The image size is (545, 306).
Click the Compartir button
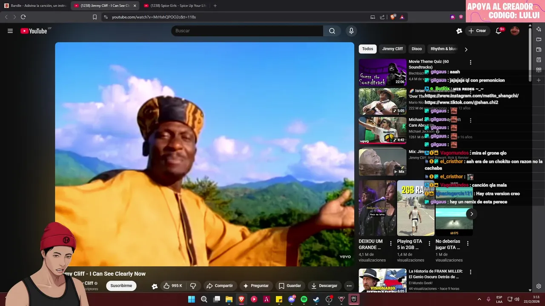click(220, 286)
